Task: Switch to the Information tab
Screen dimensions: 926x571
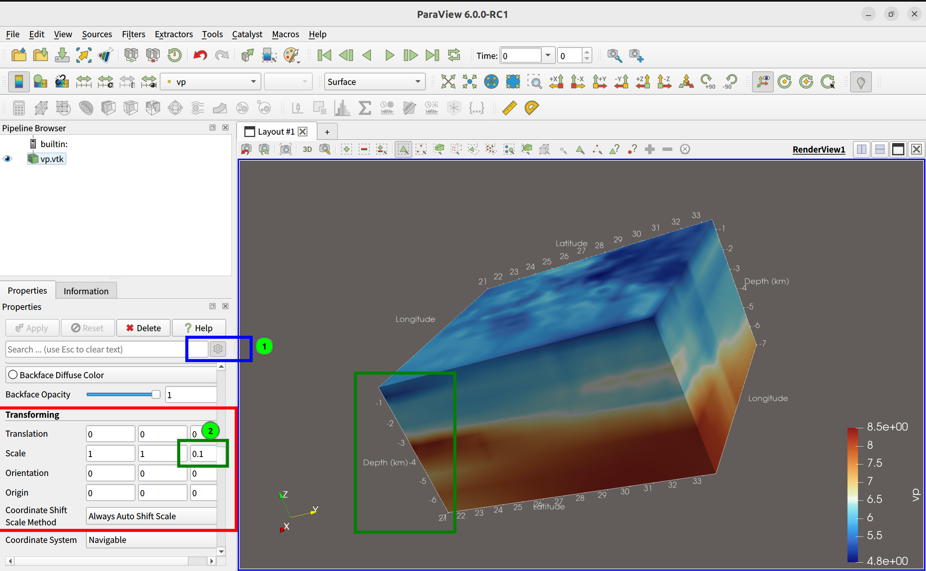Action: 86,291
